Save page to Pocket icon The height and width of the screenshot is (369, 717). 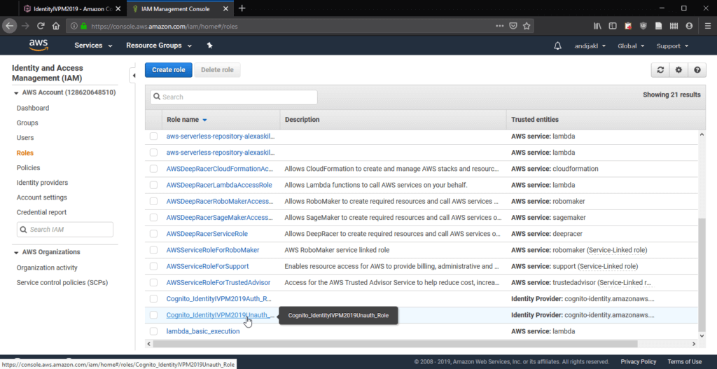[x=513, y=26]
